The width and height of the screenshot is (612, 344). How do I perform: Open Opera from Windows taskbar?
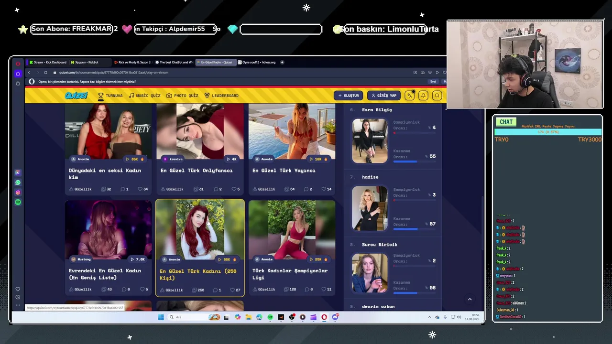(324, 317)
